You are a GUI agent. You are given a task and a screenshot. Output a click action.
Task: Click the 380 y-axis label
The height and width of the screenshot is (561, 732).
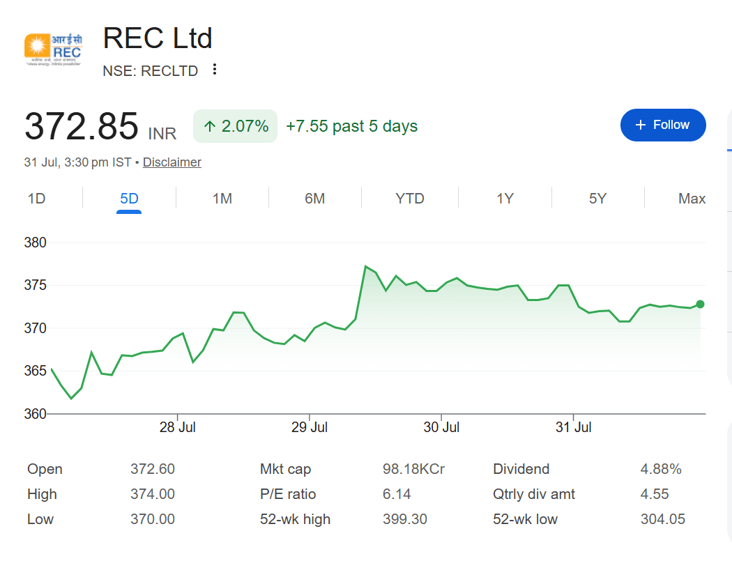coord(35,243)
